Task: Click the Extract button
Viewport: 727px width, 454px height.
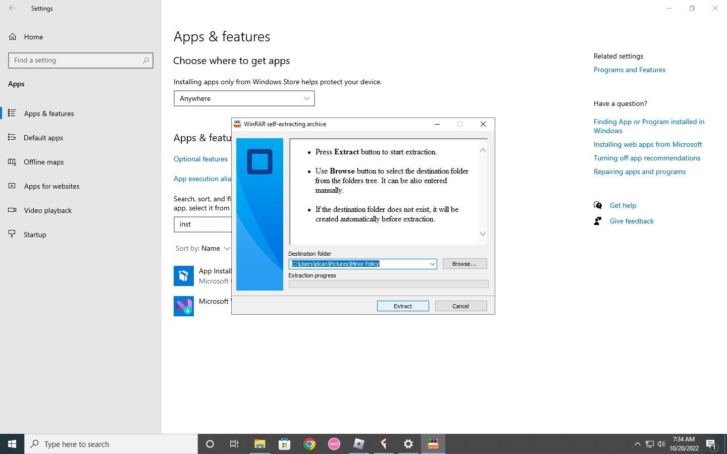Action: [x=402, y=306]
